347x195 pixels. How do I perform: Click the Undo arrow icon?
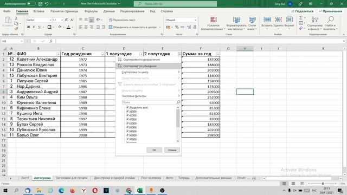[47, 4]
